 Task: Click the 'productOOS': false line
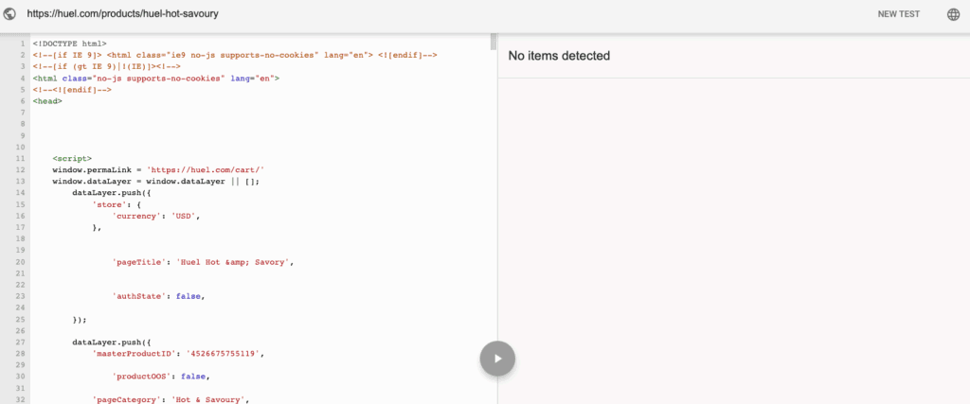(x=161, y=376)
